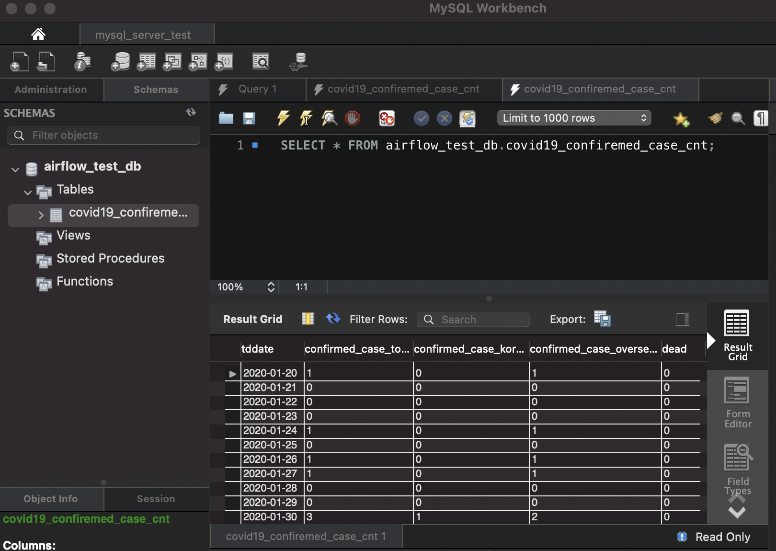Search table data icon
The height and width of the screenshot is (551, 776).
(x=261, y=62)
